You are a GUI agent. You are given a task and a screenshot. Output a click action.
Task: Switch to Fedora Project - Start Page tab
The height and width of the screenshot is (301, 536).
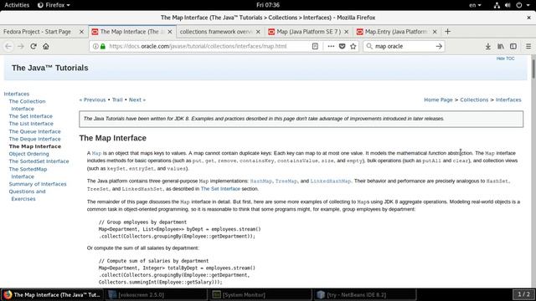[x=37, y=32]
